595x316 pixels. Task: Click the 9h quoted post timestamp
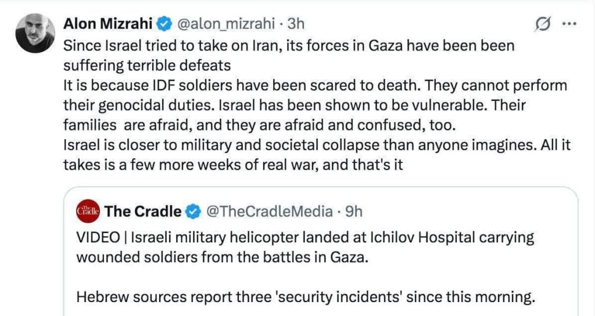point(353,212)
